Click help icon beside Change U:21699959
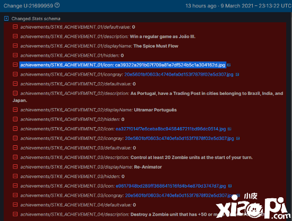292x221 pixels. pyautogui.click(x=57, y=5)
